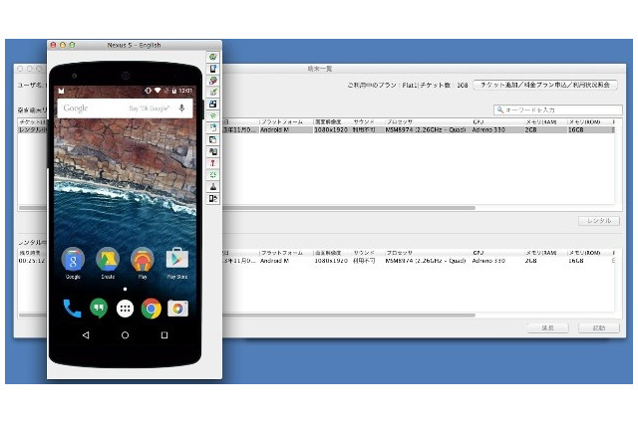Click the プラットフォーム column header in upper table
This screenshot has width=638, height=424.
[x=282, y=121]
